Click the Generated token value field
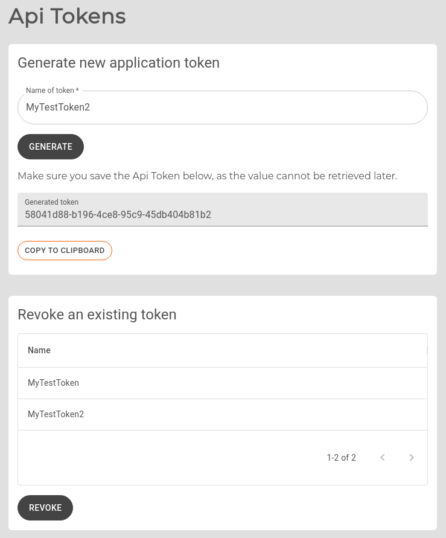 coord(222,214)
